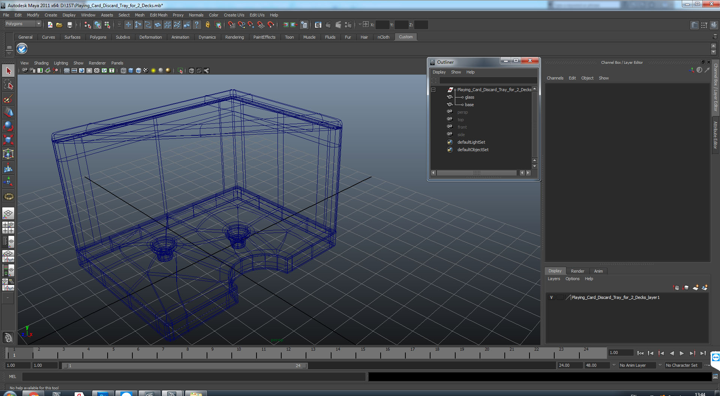
Task: Toggle isolate select in viewport
Action: 180,70
